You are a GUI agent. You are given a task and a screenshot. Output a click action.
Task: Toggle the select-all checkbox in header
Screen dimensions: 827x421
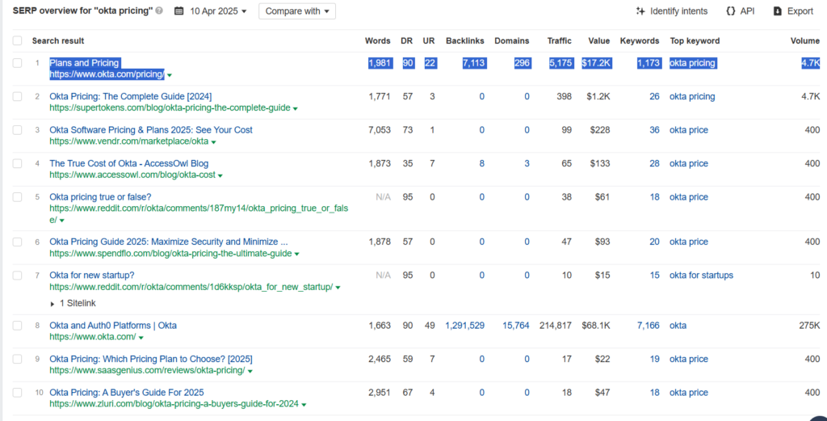coord(18,40)
